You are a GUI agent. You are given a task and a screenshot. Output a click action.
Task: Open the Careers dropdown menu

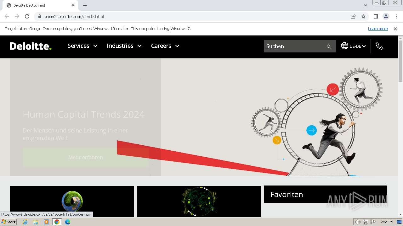tap(165, 46)
